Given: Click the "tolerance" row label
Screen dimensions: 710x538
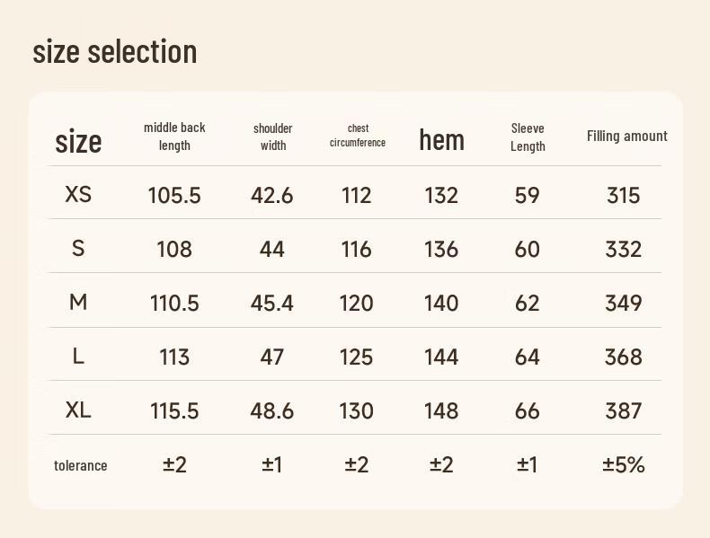Looking at the screenshot, I should 80,465.
